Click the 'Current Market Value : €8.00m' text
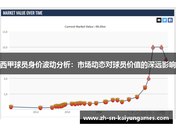Image resolution: width=176 pixels, height=127 pixels. 85,27
